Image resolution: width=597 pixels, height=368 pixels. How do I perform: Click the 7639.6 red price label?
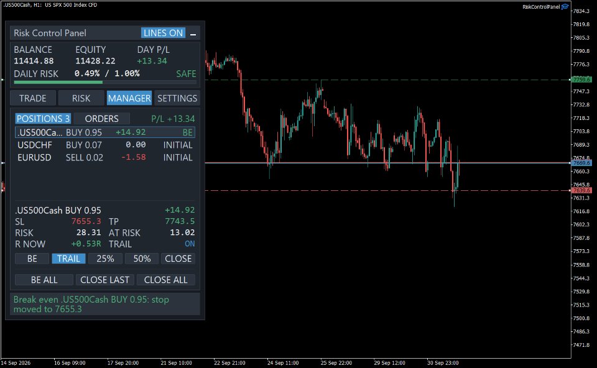point(582,190)
